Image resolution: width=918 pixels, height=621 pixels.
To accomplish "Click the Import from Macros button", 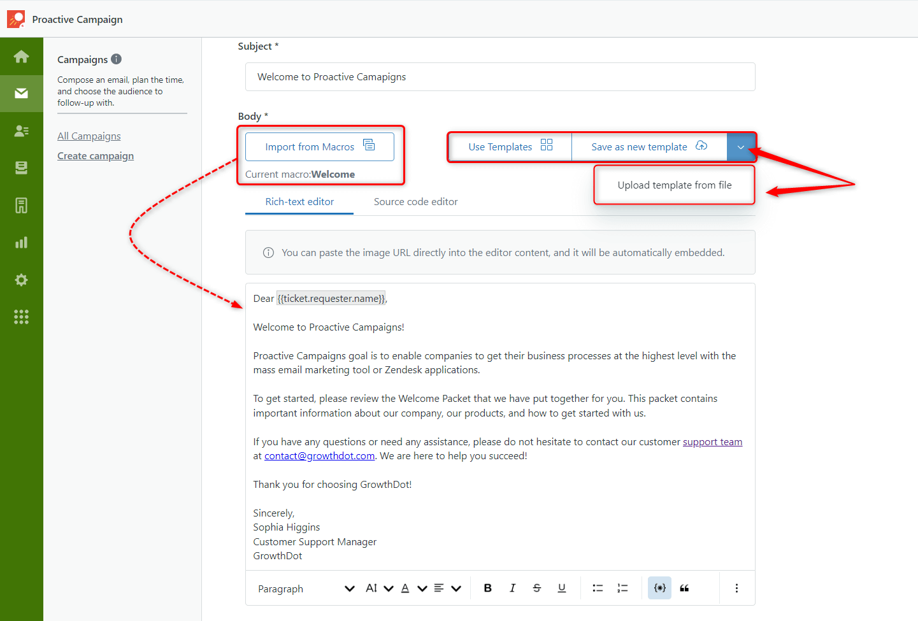I will pyautogui.click(x=320, y=146).
